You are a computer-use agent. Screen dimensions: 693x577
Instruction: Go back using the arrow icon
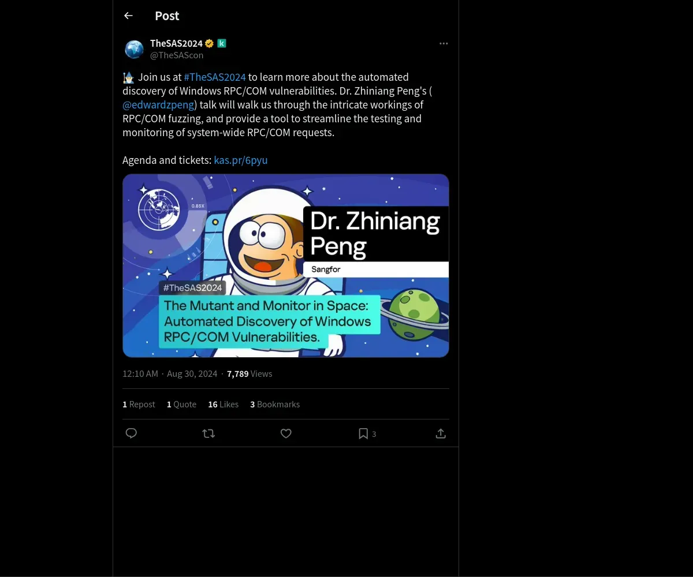coord(128,16)
